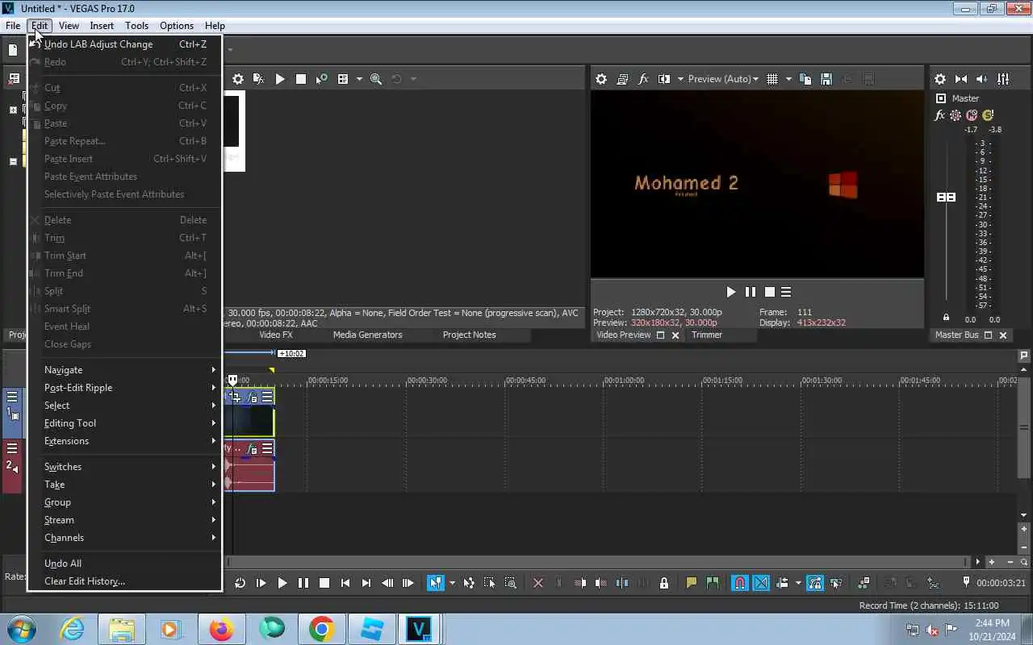
Task: Open Project Media properties gear icon
Action: (x=238, y=79)
